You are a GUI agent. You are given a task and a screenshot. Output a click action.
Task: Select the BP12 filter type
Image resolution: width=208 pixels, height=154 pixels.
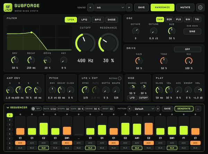(98, 20)
